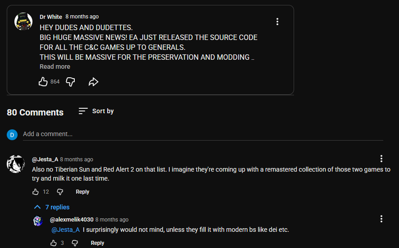The image size is (399, 248).
Task: Reply to @Jesta_A's comment
Action: coord(82,192)
